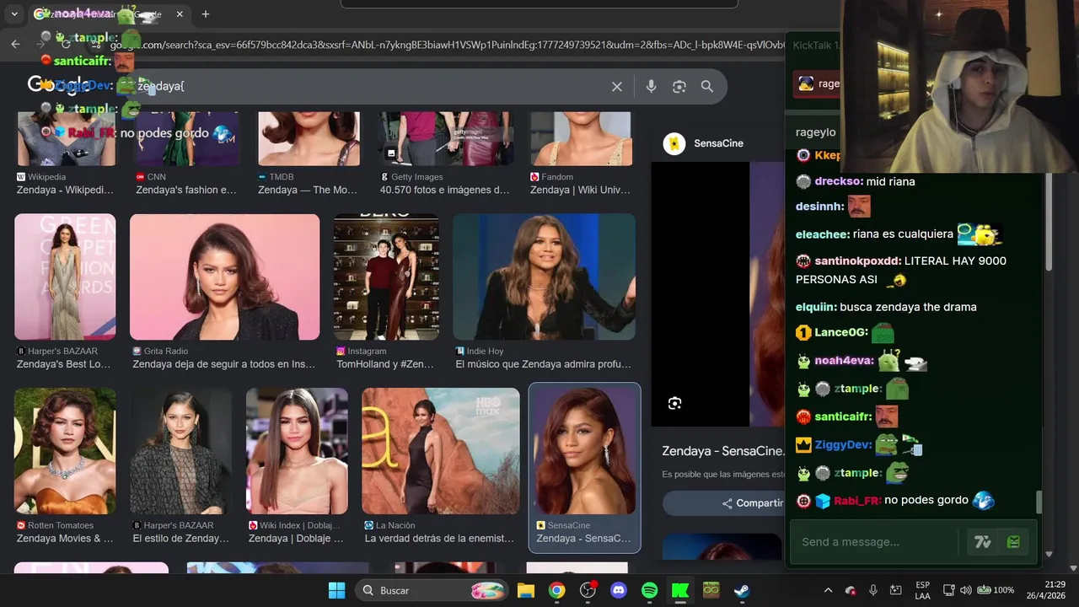Viewport: 1079px width, 607px height.
Task: Open Windows Start menu
Action: point(336,590)
